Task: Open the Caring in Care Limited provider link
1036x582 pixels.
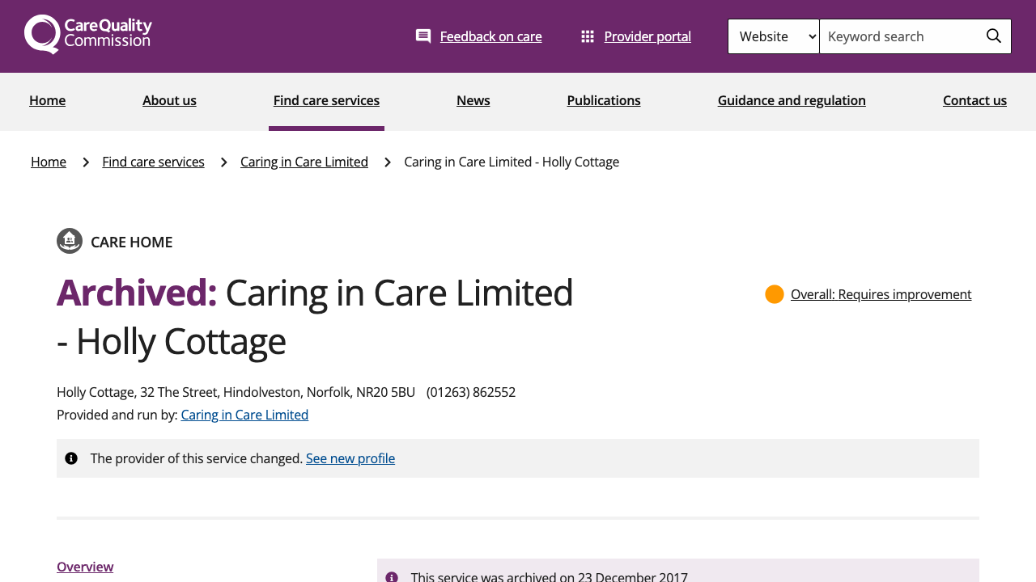Action: (x=244, y=414)
